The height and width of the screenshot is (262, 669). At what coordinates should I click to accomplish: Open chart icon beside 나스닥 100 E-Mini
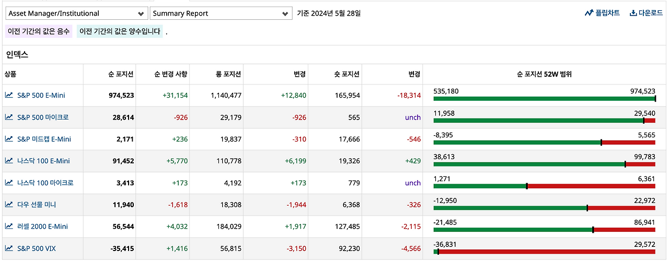[9, 161]
